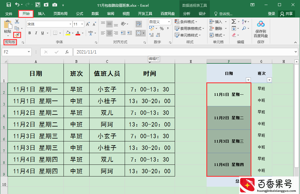Image resolution: width=300 pixels, height=194 pixels.
Task: Toggle Italic formatting
Action: pos(36,33)
